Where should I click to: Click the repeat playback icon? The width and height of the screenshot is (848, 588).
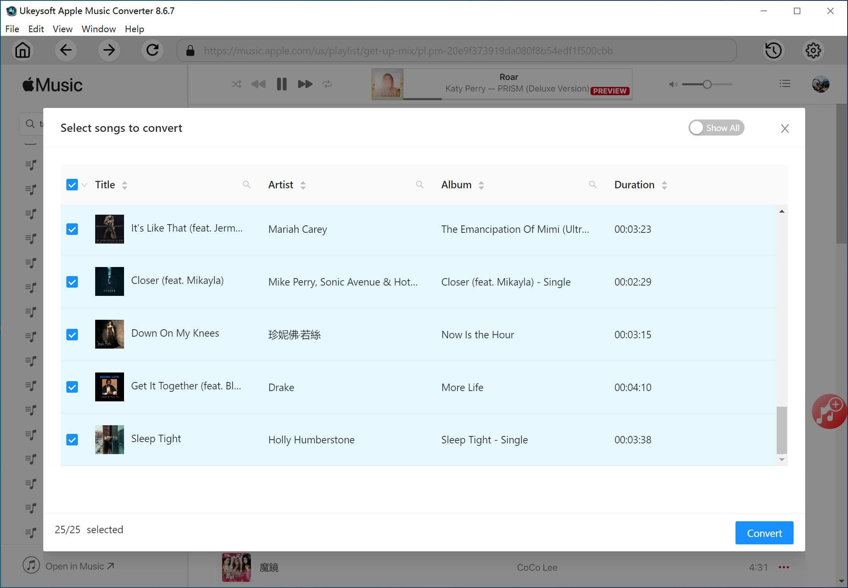click(x=327, y=84)
